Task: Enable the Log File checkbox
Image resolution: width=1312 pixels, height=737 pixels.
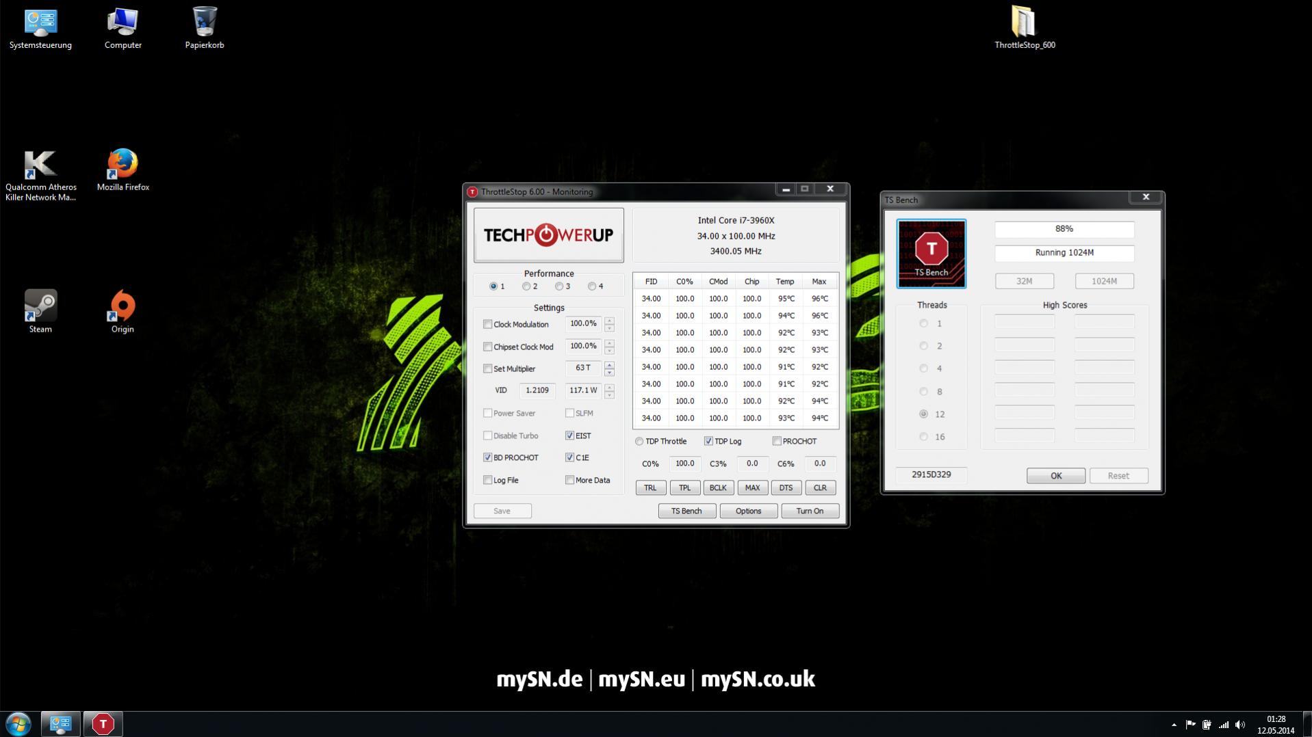Action: click(x=487, y=480)
